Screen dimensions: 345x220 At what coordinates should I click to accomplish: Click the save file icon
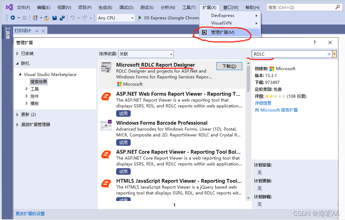tap(55, 18)
